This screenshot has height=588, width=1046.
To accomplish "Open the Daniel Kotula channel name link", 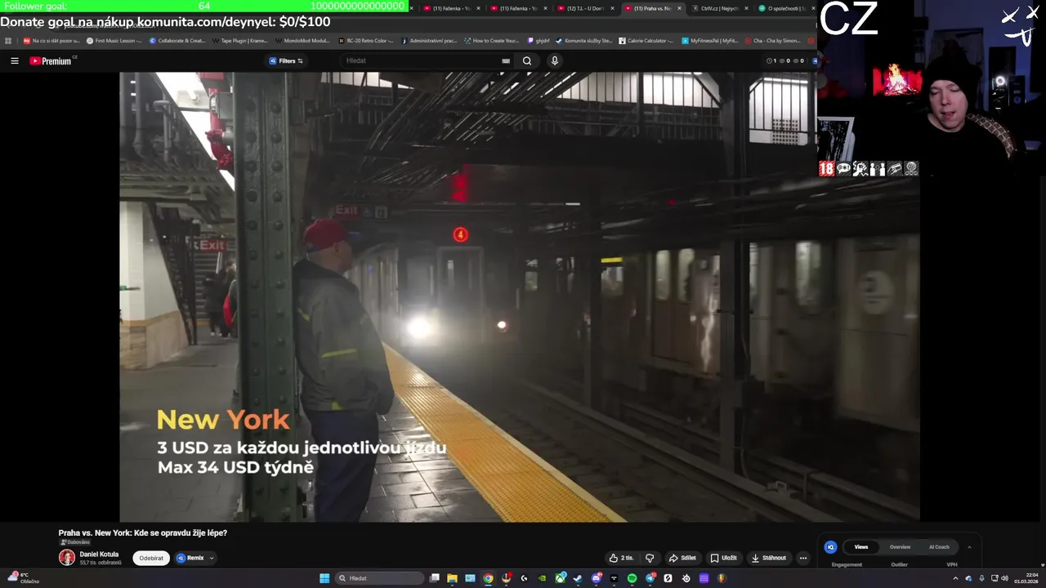I will [99, 554].
